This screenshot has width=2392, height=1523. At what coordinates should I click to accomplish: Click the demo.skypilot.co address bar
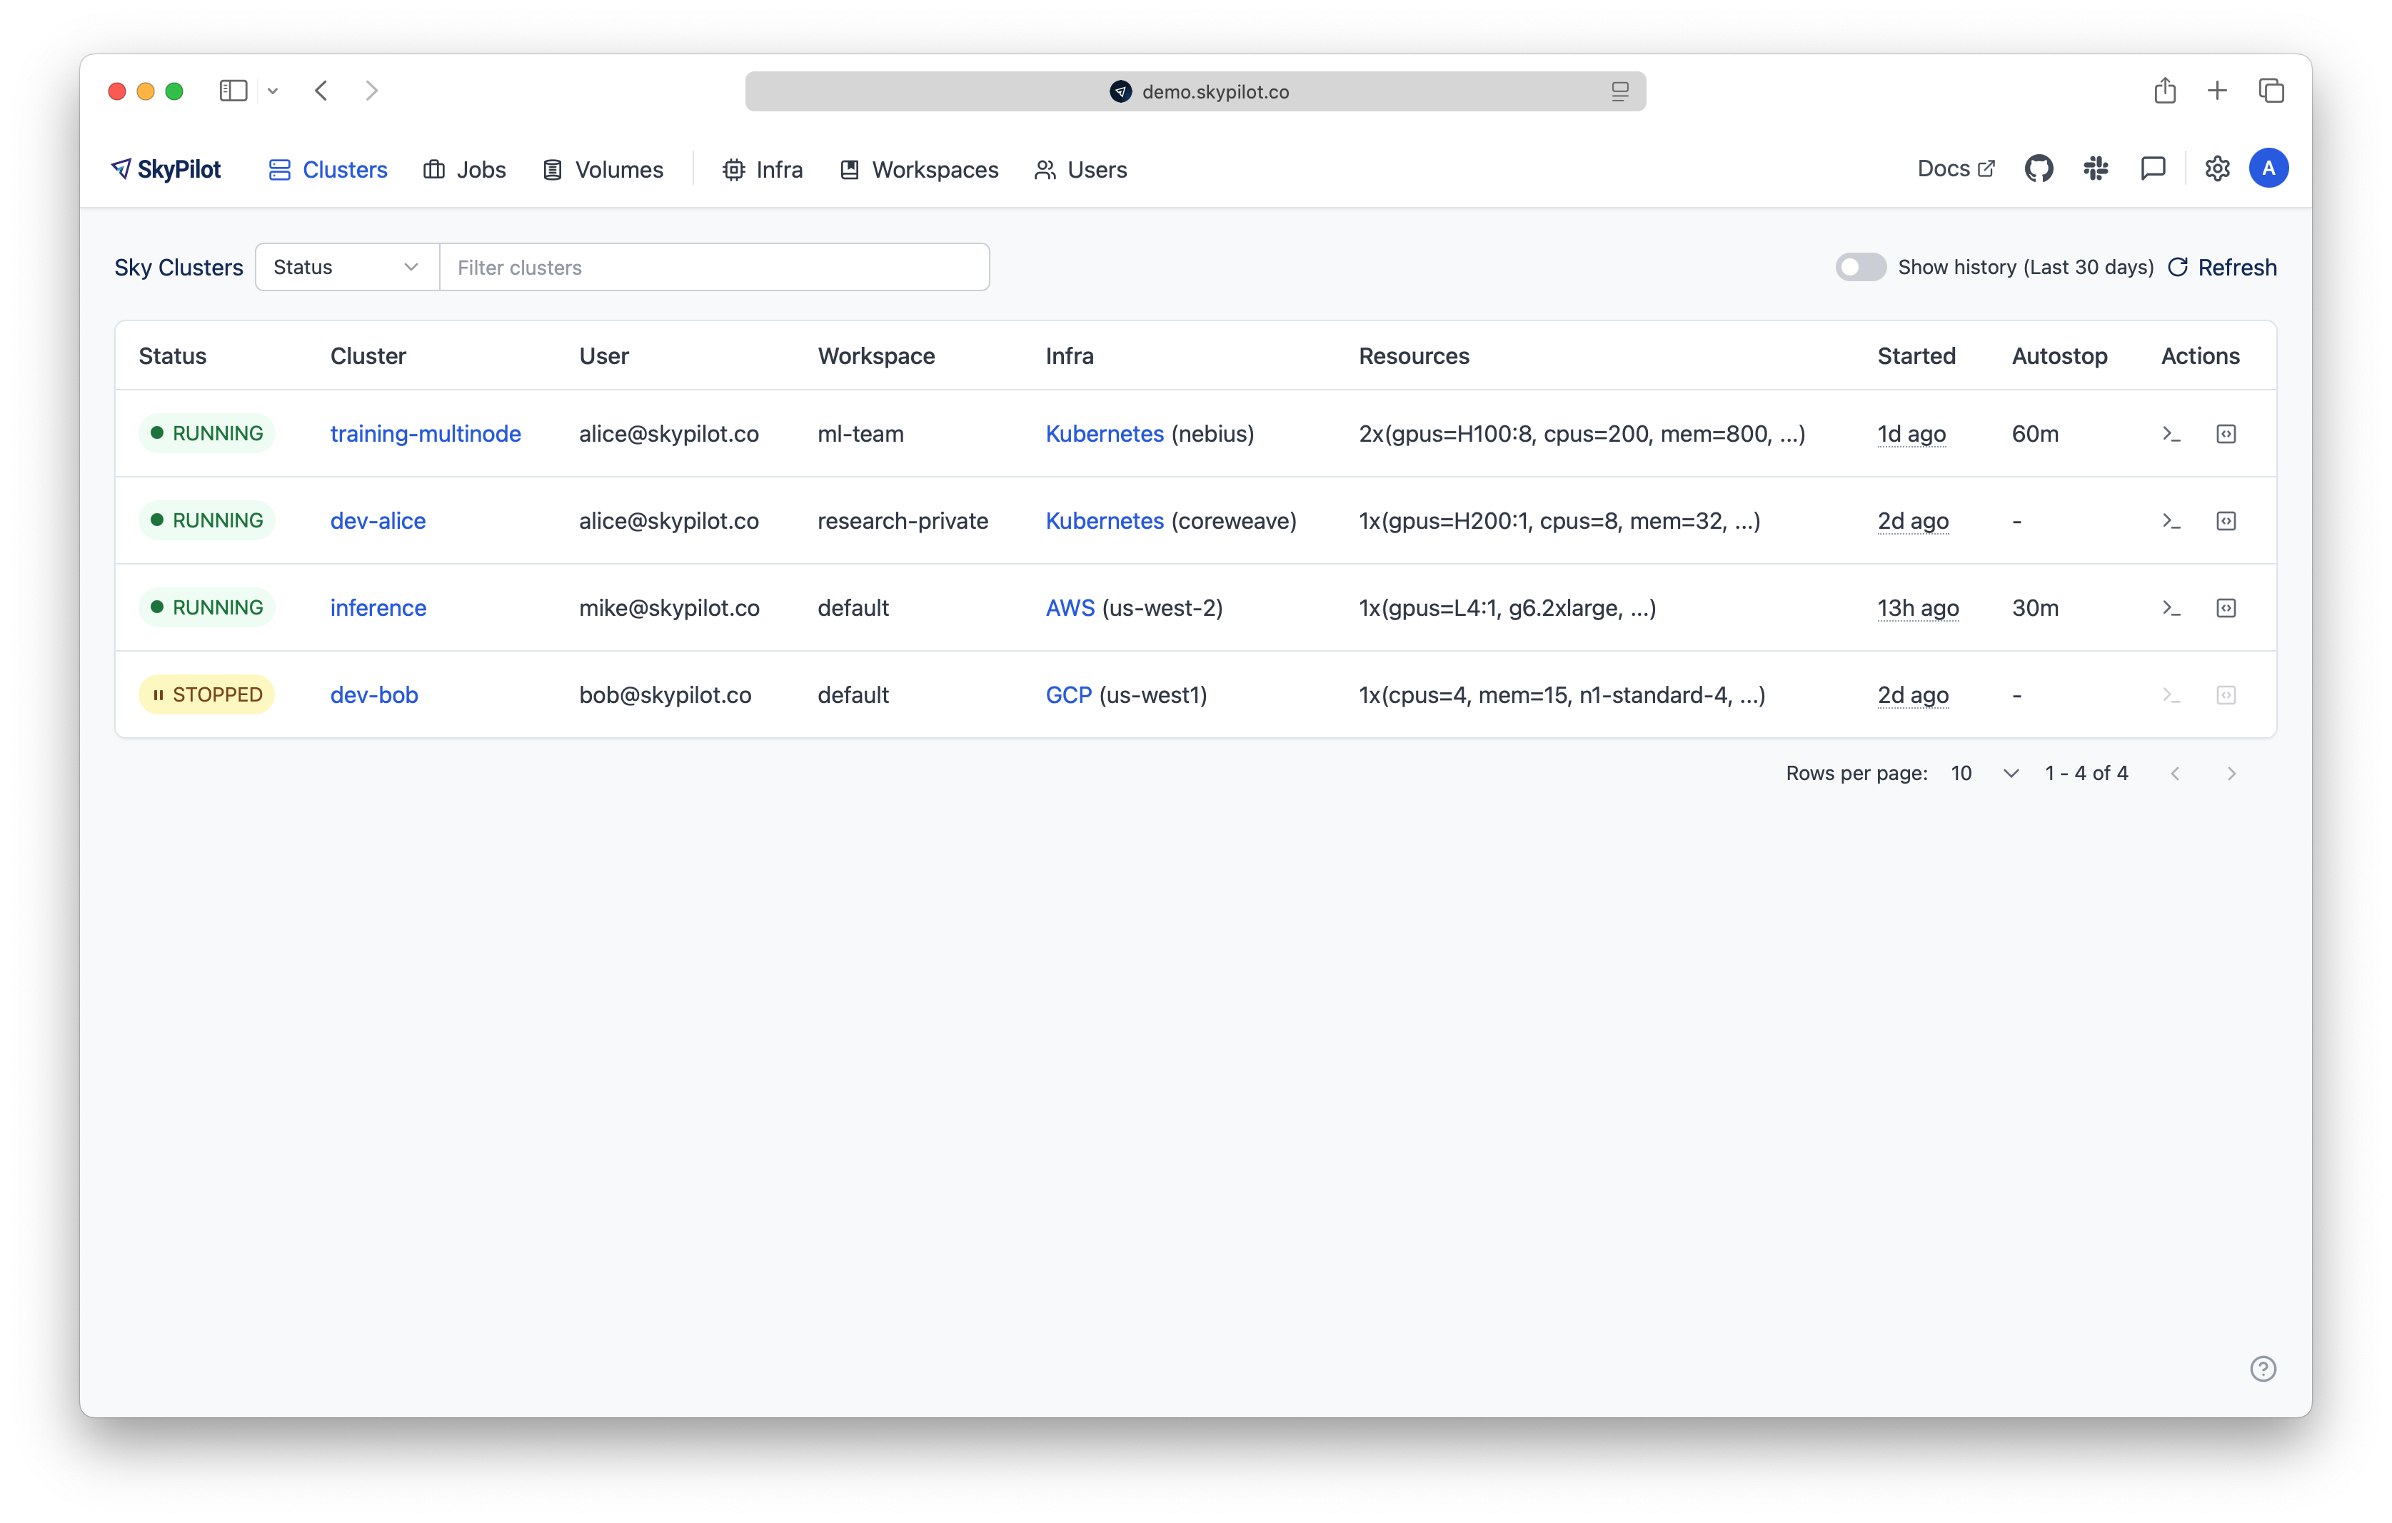tap(1195, 91)
